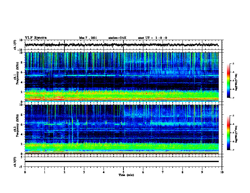
Task: Click the time axis tick label "4"
Action: click(104, 172)
